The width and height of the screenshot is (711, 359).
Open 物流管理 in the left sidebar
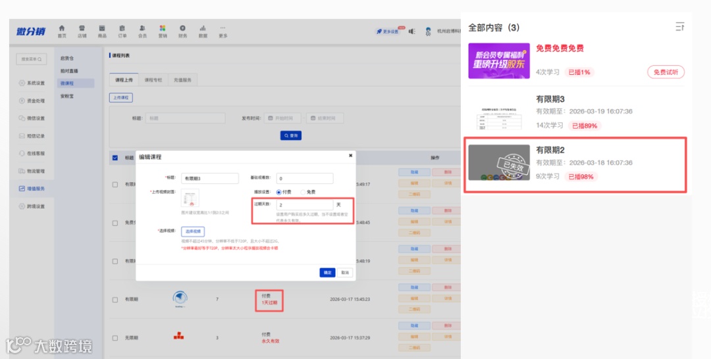pyautogui.click(x=32, y=171)
